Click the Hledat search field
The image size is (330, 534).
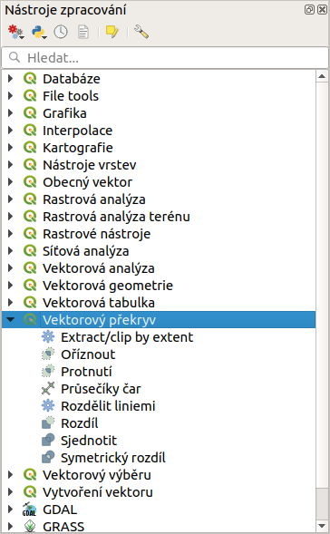(x=165, y=57)
